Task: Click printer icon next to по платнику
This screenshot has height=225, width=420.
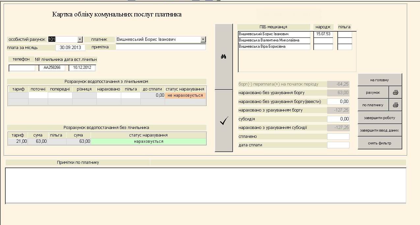Action: [x=396, y=105]
